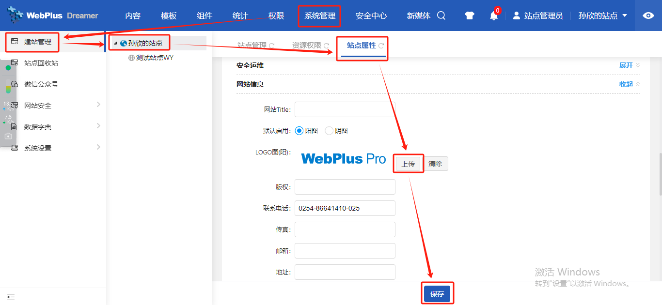662x305 pixels.
Task: Open 微信公众号 in the sidebar
Action: point(41,84)
